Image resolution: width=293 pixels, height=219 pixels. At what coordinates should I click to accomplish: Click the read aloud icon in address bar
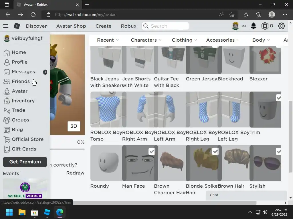click(221, 15)
